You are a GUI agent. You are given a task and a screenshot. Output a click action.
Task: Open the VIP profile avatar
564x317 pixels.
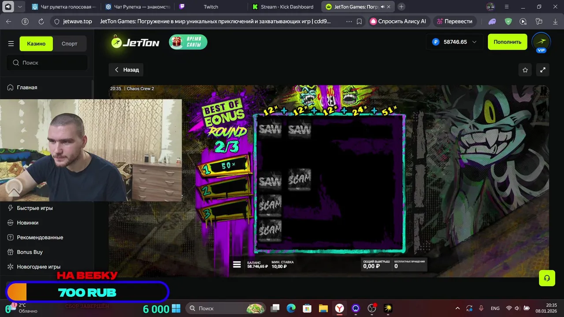[541, 42]
